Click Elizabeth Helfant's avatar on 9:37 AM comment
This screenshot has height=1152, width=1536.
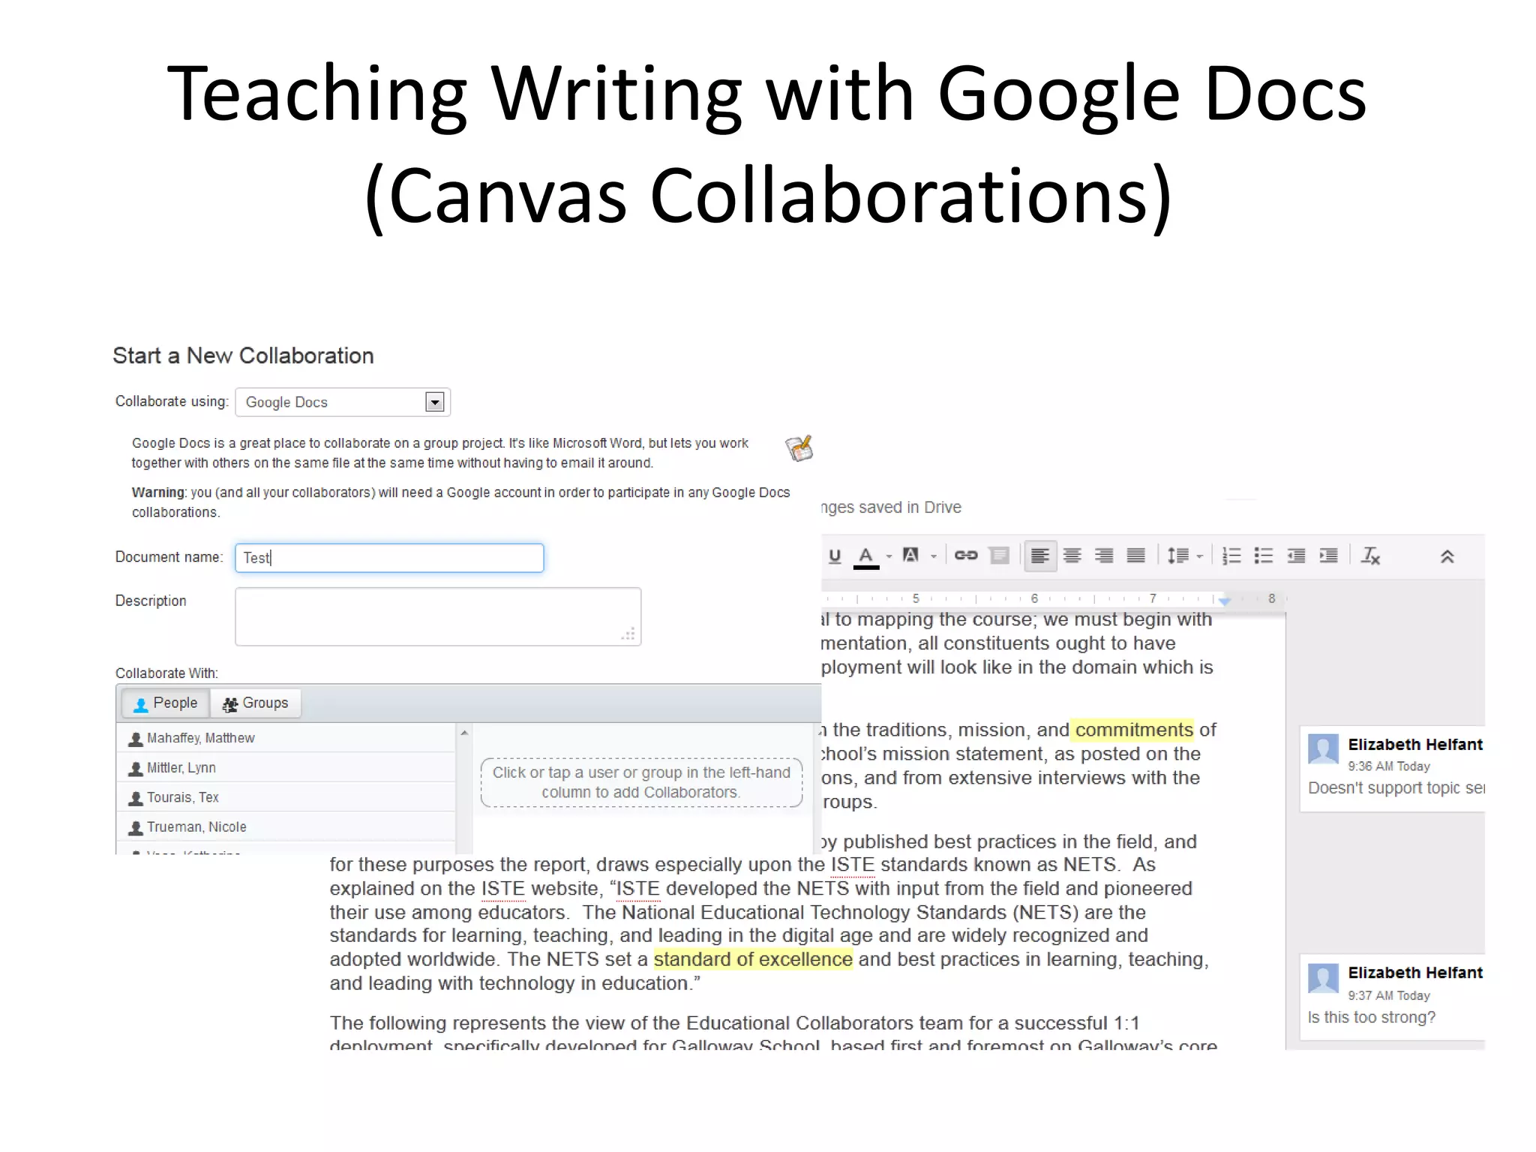1324,979
